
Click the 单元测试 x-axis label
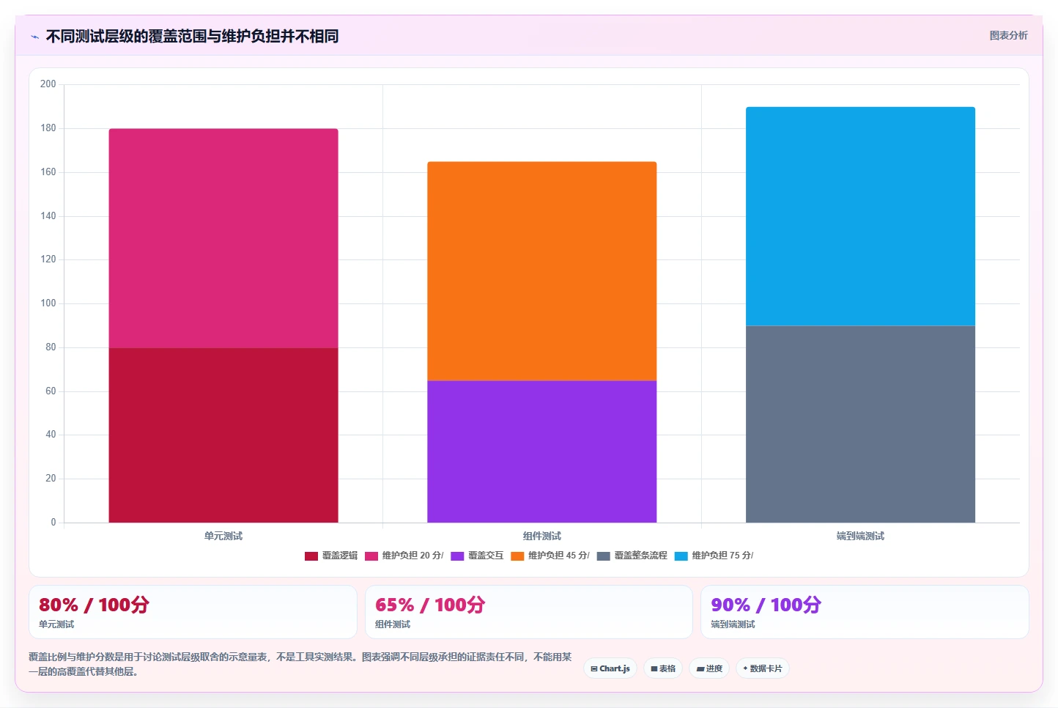pos(223,536)
